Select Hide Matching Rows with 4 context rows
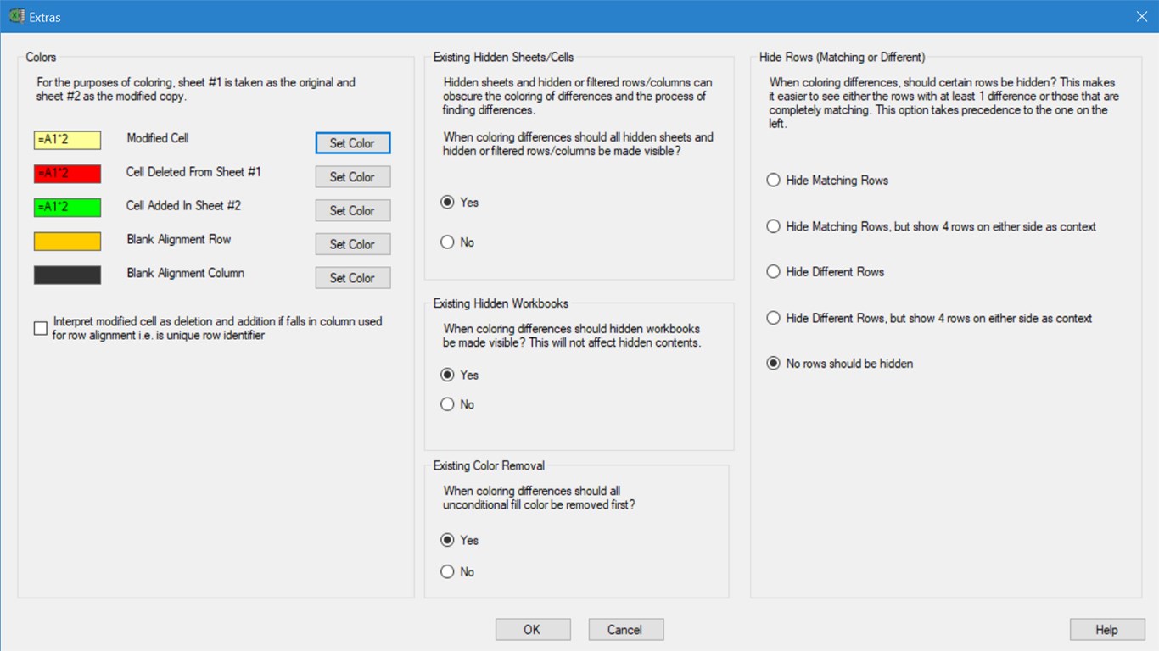The width and height of the screenshot is (1159, 651). click(x=773, y=227)
